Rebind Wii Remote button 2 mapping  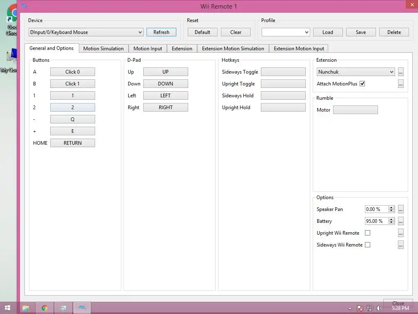(x=73, y=108)
